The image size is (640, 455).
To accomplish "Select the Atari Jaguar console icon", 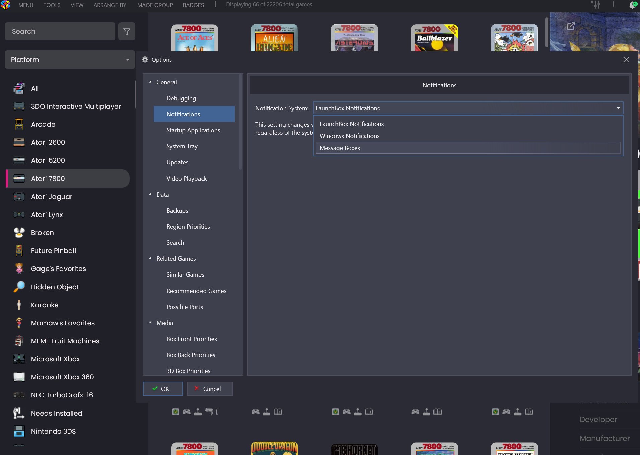I will tap(19, 197).
